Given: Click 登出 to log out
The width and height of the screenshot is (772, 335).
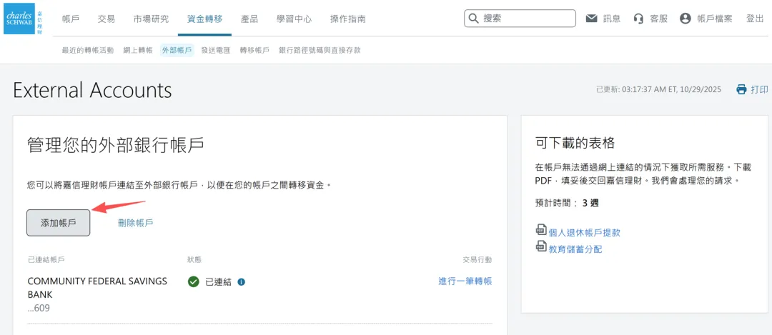Looking at the screenshot, I should 755,19.
